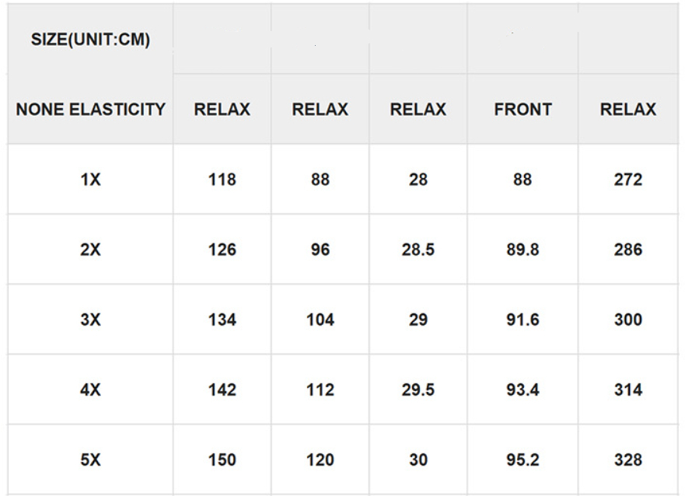The height and width of the screenshot is (496, 685).
Task: Select the 1X size row label
Action: (x=90, y=180)
